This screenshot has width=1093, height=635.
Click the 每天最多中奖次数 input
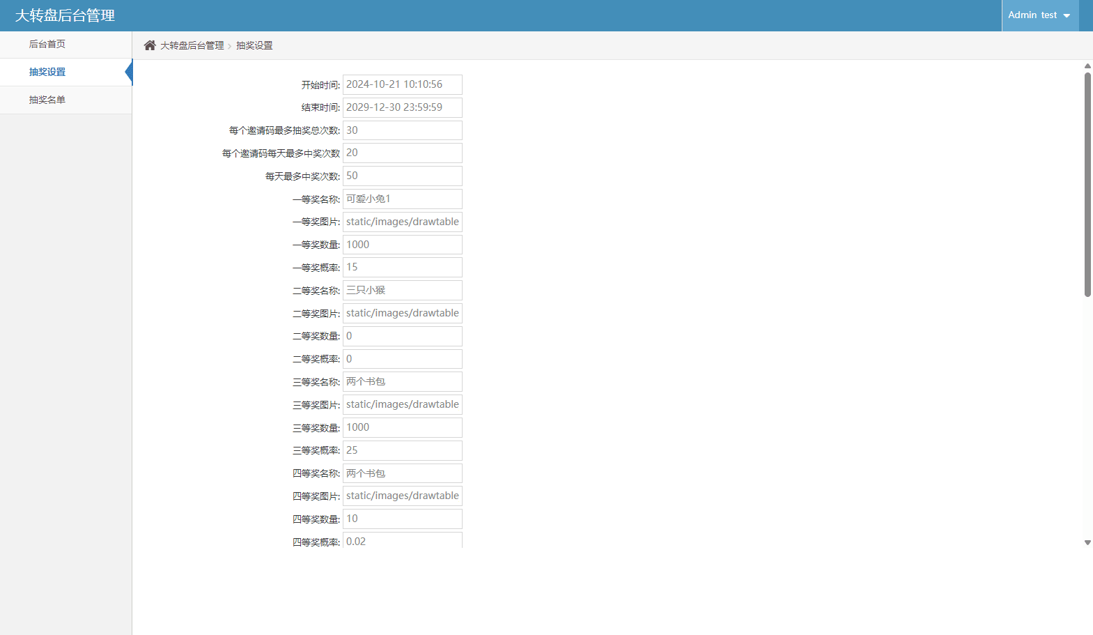(403, 176)
